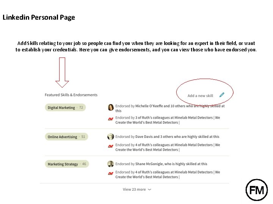Image resolution: width=273 pixels, height=204 pixels.
Task: Expand View 23 more skills
Action: tap(137, 189)
